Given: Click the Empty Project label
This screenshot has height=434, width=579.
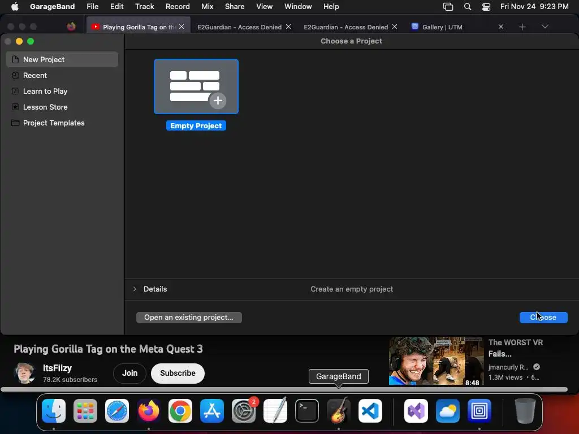Looking at the screenshot, I should tap(196, 126).
